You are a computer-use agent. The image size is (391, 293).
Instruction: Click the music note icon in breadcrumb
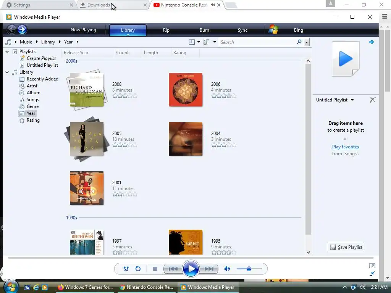click(8, 42)
